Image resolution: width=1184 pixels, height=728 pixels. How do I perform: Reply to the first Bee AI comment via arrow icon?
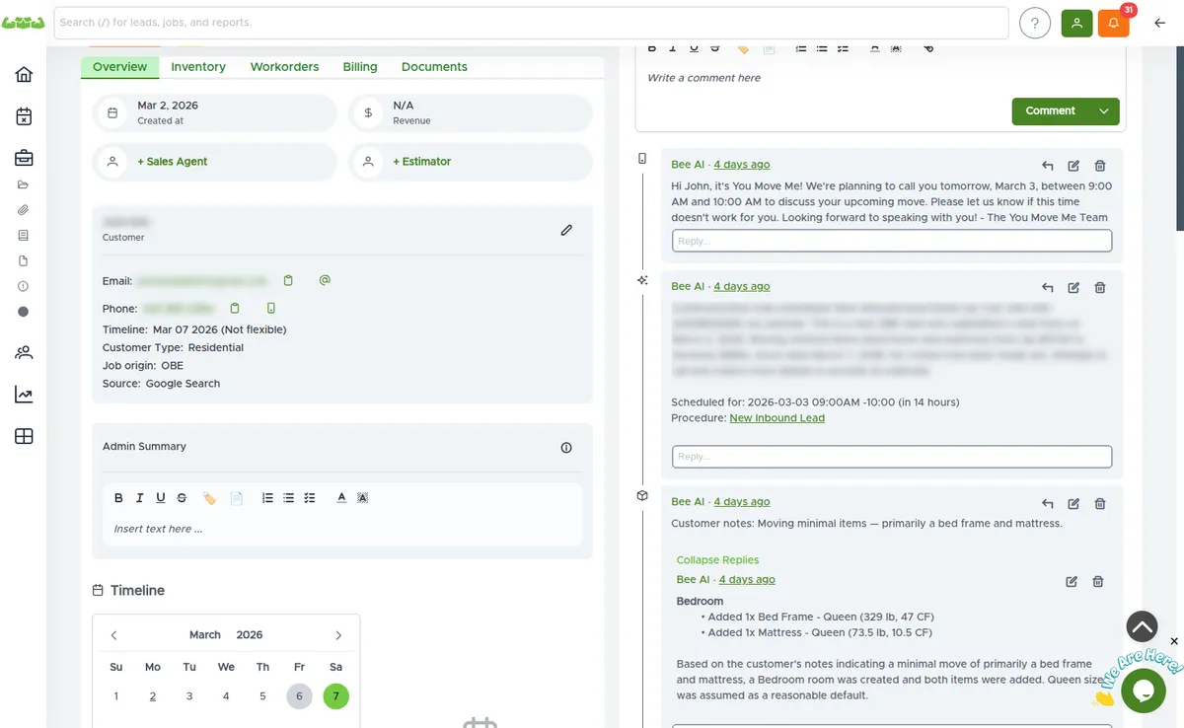(1047, 165)
